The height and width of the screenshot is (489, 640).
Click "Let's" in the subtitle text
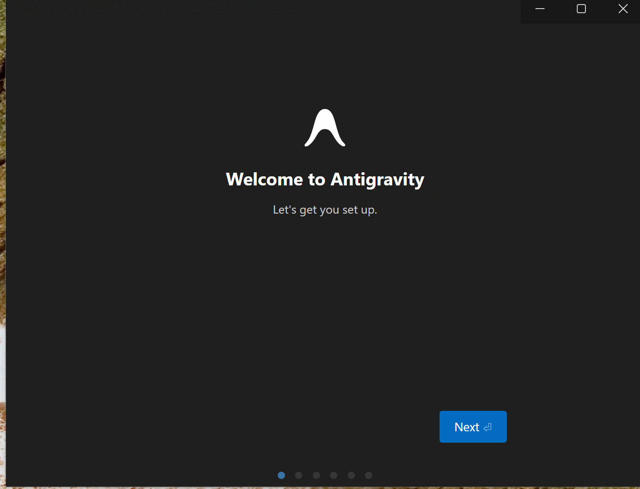coord(285,210)
